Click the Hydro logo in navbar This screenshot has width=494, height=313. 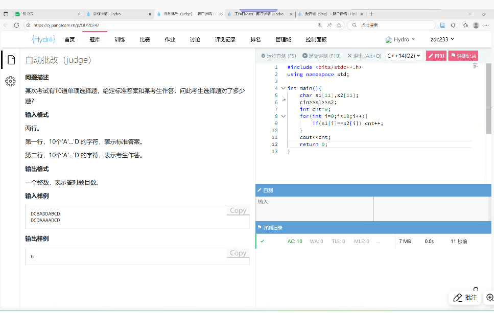[x=43, y=39]
